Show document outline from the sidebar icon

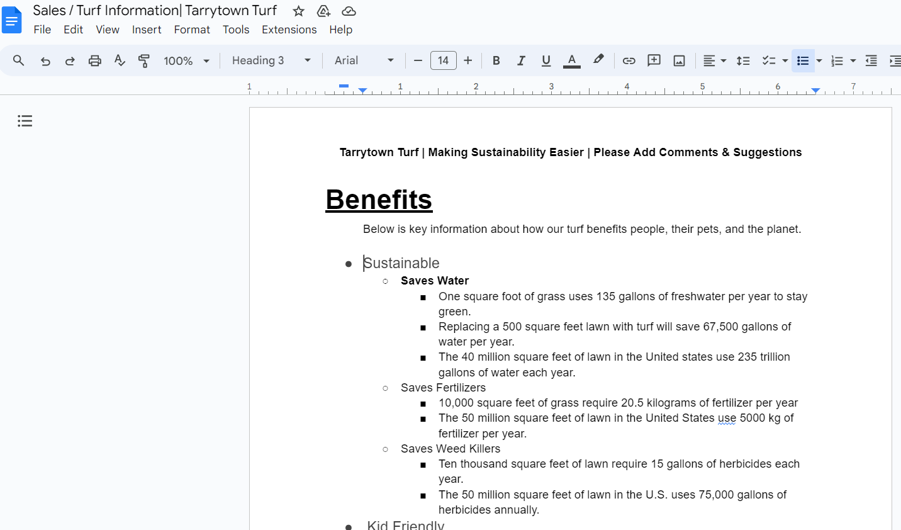tap(25, 121)
